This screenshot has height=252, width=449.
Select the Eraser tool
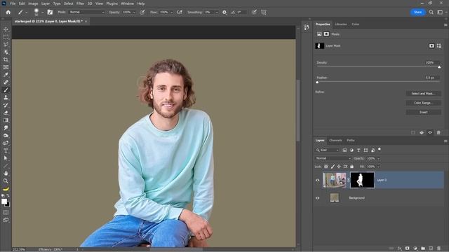(x=6, y=113)
